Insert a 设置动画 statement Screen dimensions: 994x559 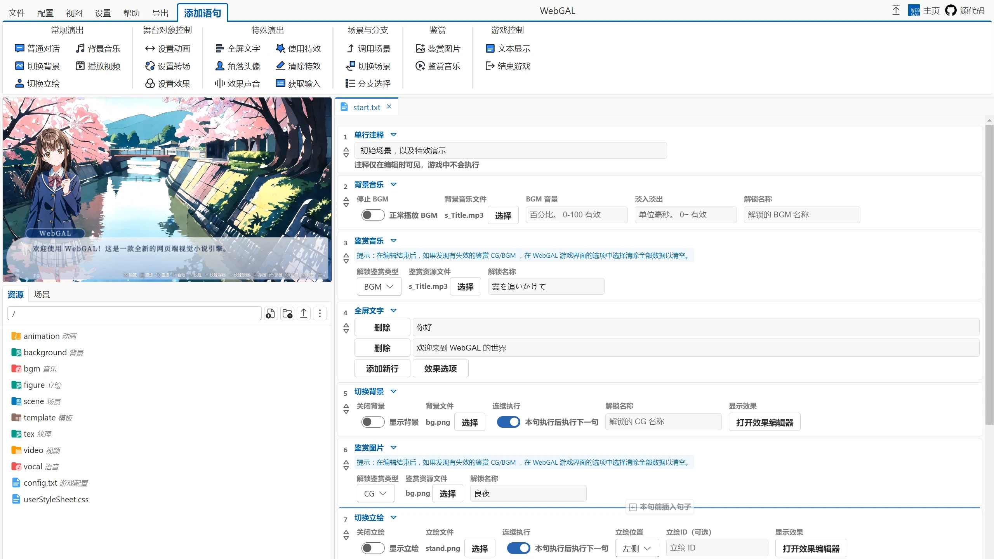click(168, 49)
